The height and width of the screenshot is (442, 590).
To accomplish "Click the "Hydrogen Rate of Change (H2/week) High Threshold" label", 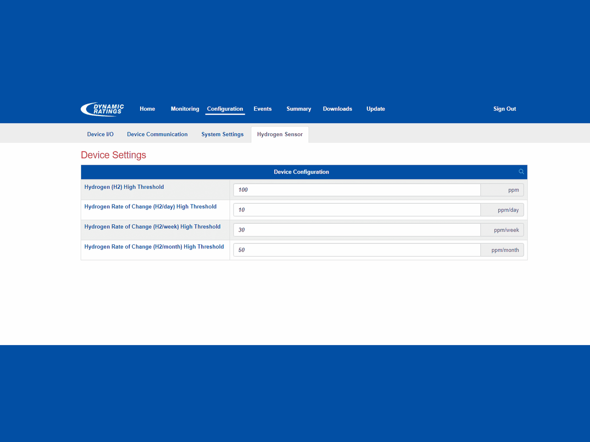I will point(152,227).
